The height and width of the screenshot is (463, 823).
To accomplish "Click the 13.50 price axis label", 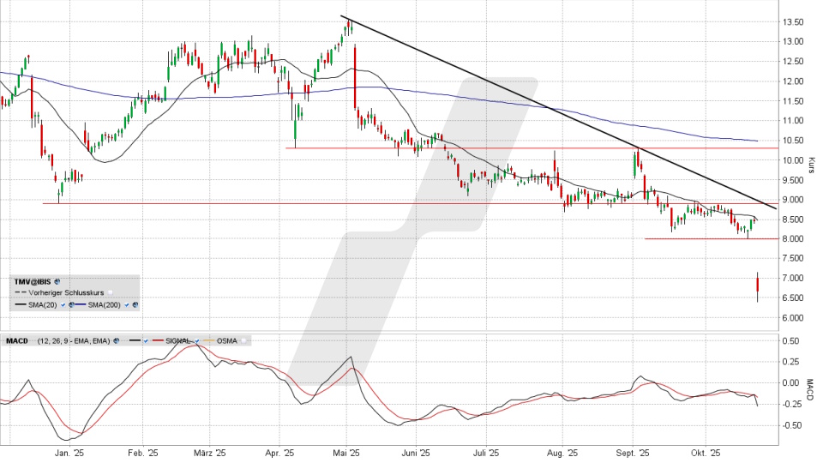I will point(796,22).
